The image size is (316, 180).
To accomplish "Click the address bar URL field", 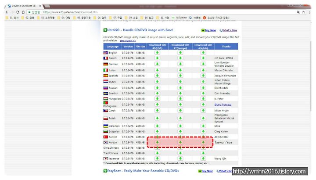I will pyautogui.click(x=161, y=12).
